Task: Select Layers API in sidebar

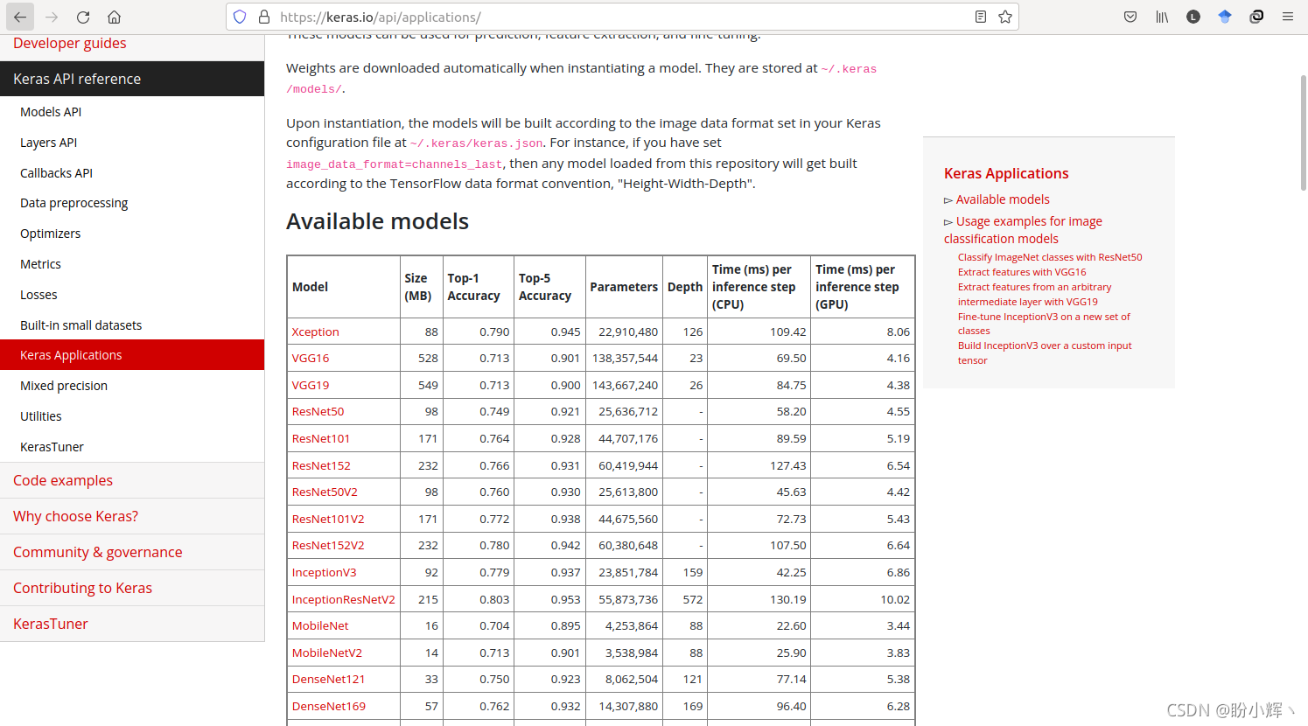Action: (48, 143)
